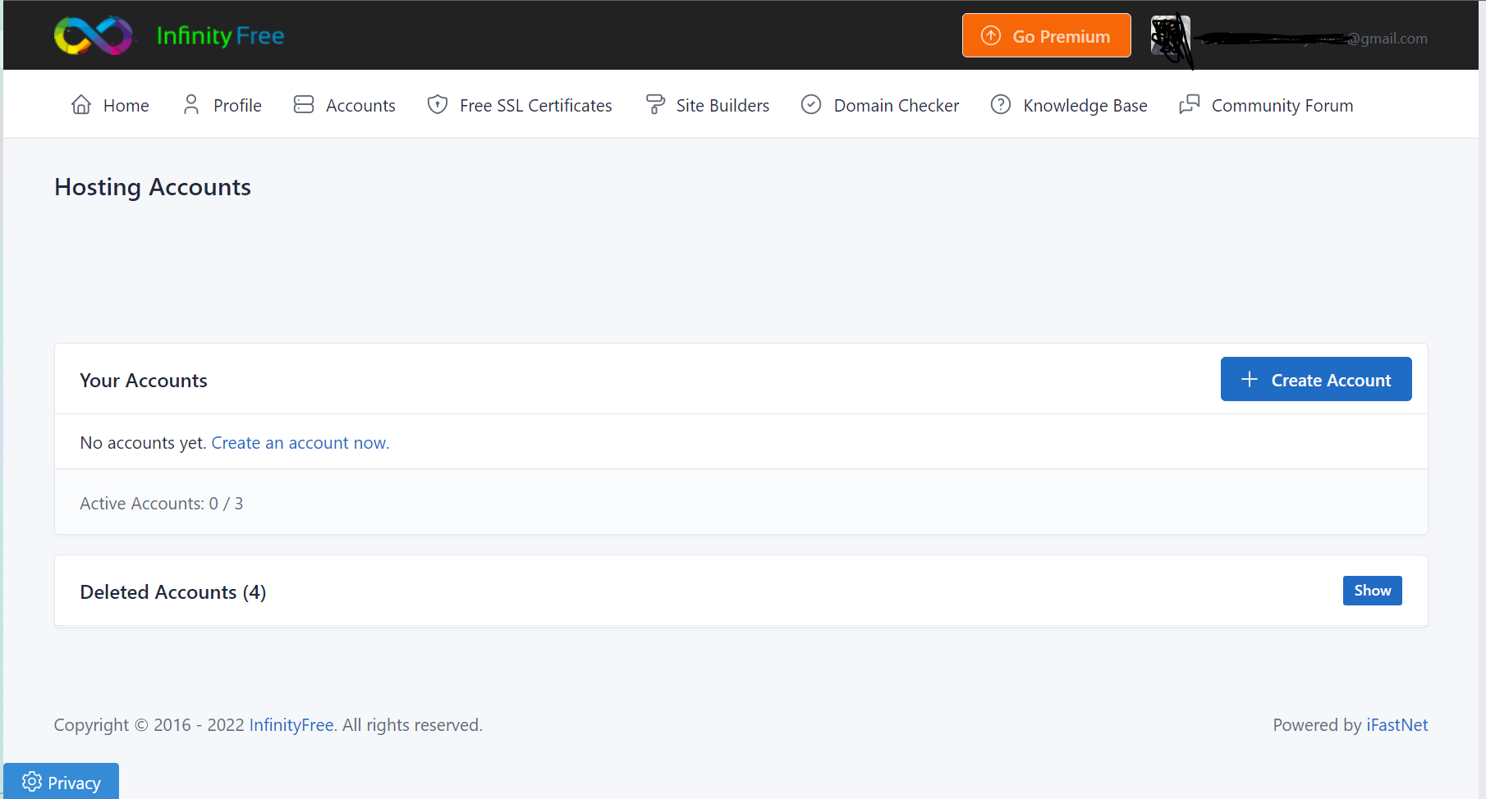Viewport: 1486px width, 799px height.
Task: Visit the Community Forum
Action: coord(1266,105)
